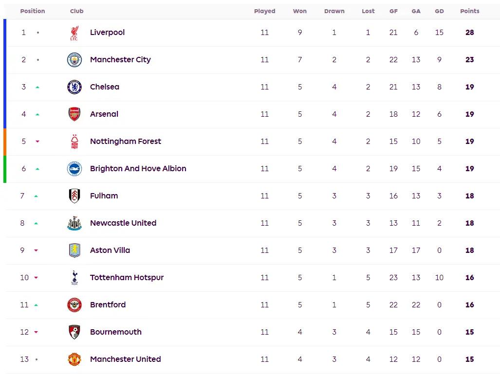Click the Tottenham Hotspur cockerel logo
Screen dimensions: 500x375
[x=74, y=278]
